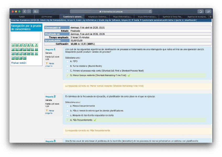Viewport: 222px width, 157px height.
Task: Choose 'c. Ninguna de las demás respuestas' option
Action: coord(68,115)
